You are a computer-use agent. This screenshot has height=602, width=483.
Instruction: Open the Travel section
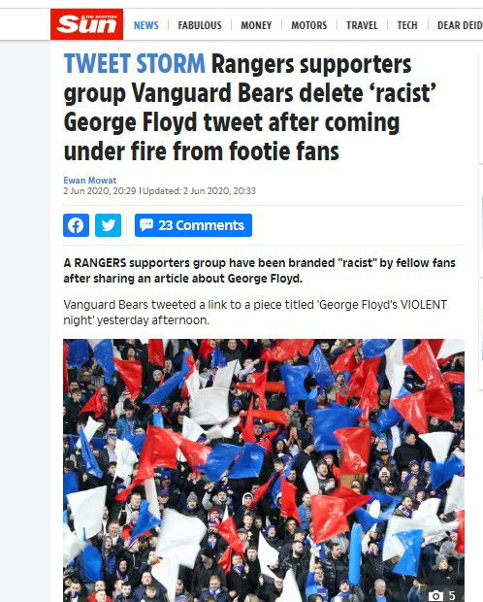(362, 25)
